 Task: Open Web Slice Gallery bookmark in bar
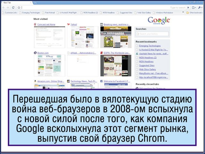click(143, 13)
